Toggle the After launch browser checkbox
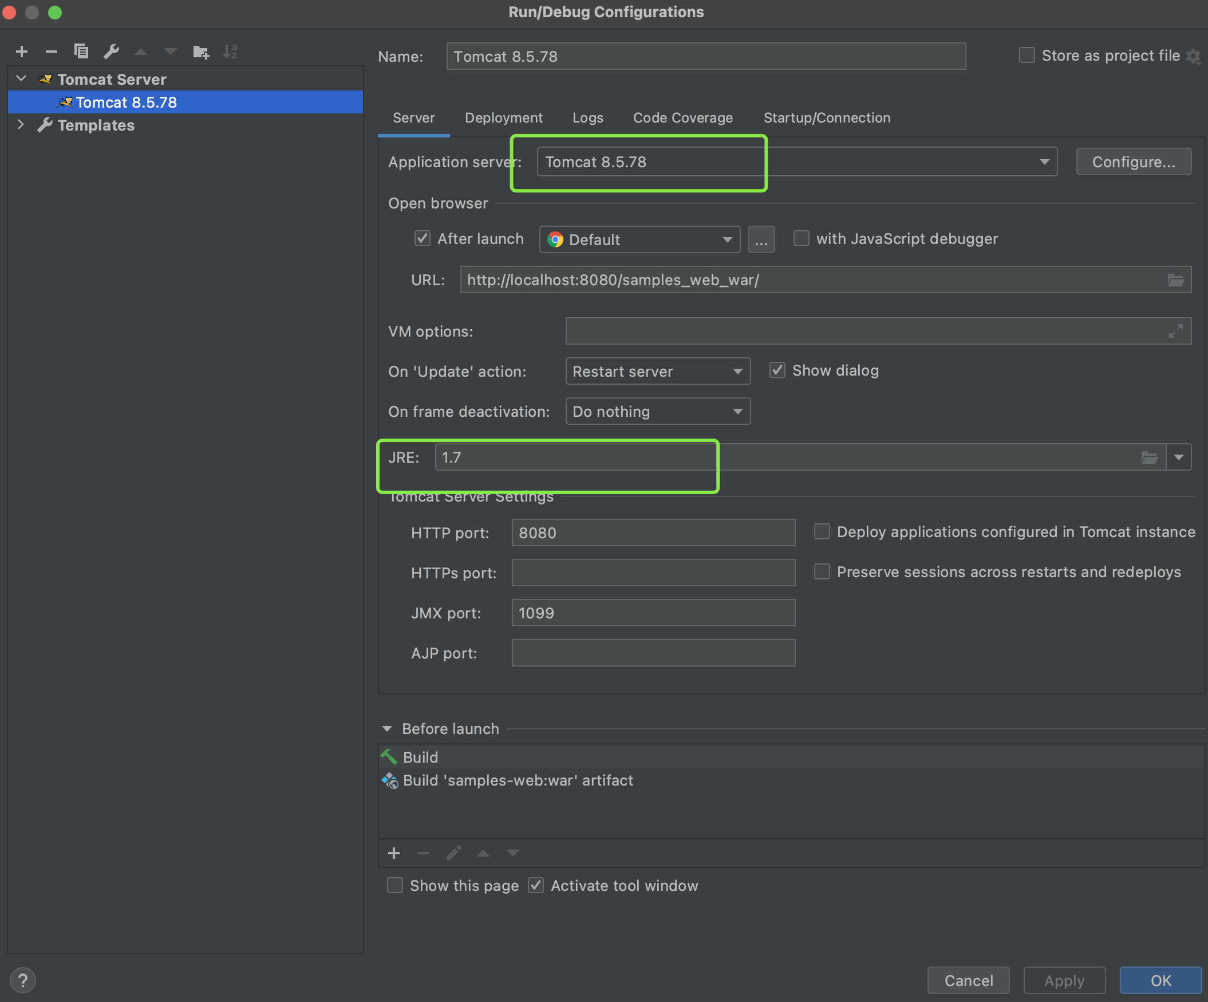 pyautogui.click(x=423, y=239)
